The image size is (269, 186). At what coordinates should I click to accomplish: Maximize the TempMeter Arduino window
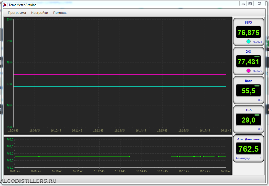click(250, 4)
